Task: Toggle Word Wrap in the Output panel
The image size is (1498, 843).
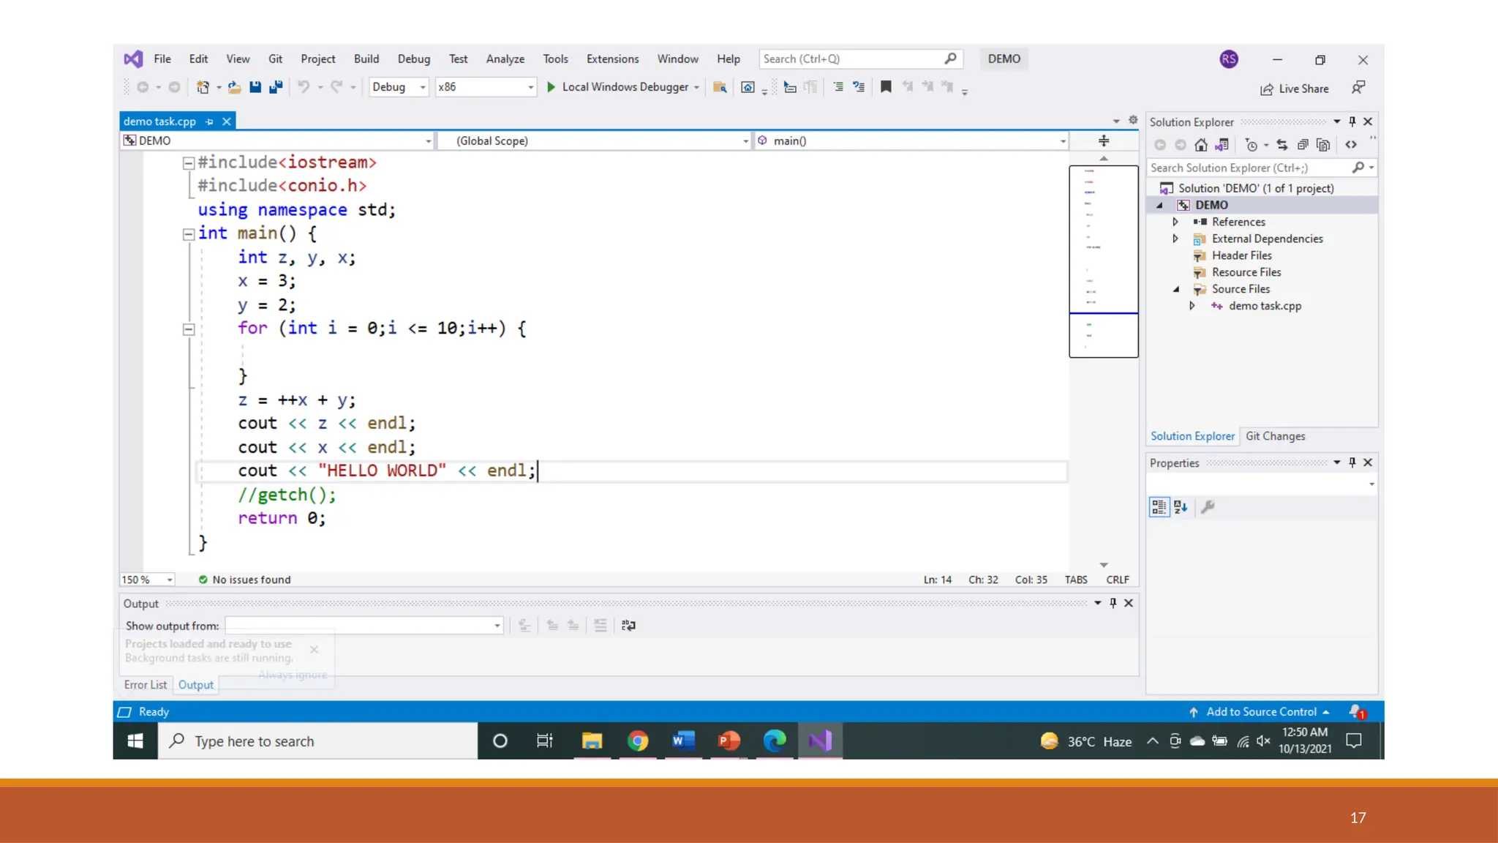Action: [628, 626]
